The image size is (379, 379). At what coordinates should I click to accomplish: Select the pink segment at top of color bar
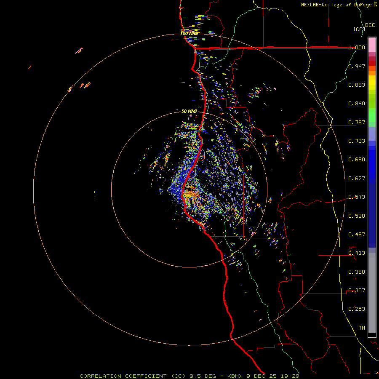tap(372, 44)
